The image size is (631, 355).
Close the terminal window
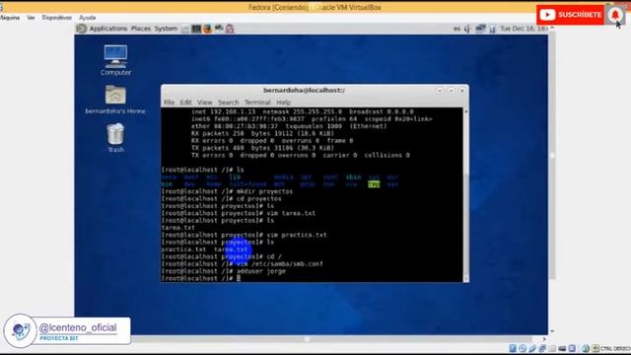tap(462, 91)
